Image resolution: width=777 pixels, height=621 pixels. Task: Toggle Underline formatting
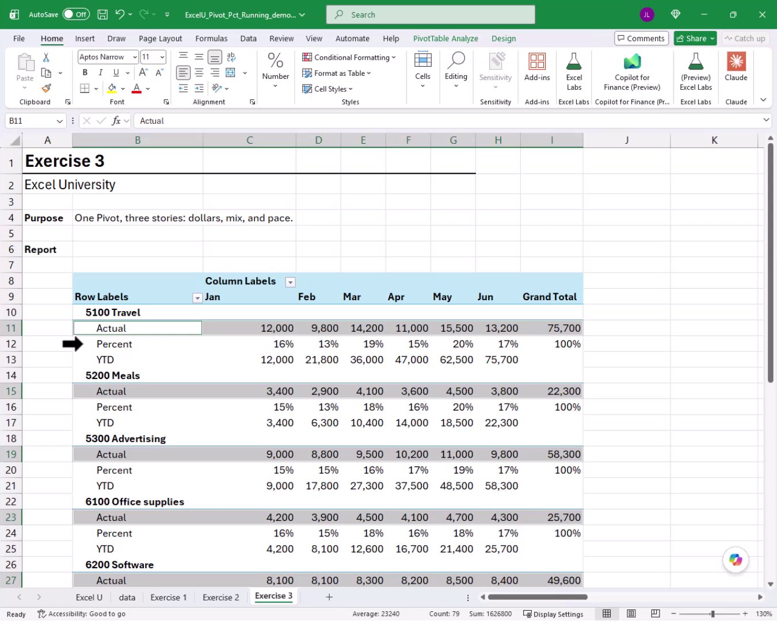pyautogui.click(x=116, y=72)
